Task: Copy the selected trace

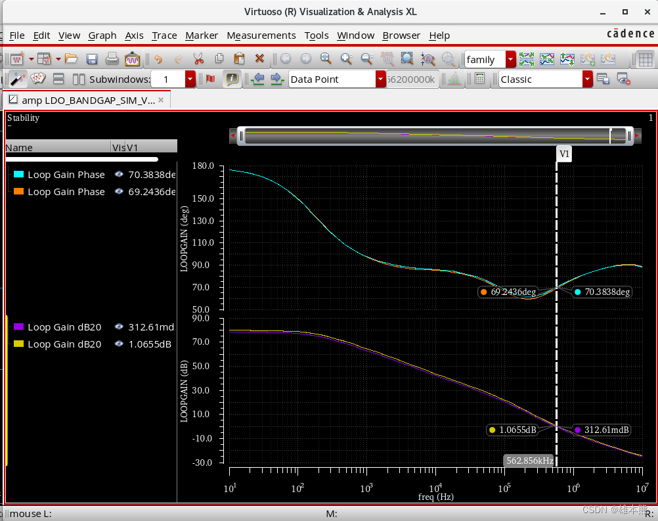Action: coord(219,58)
